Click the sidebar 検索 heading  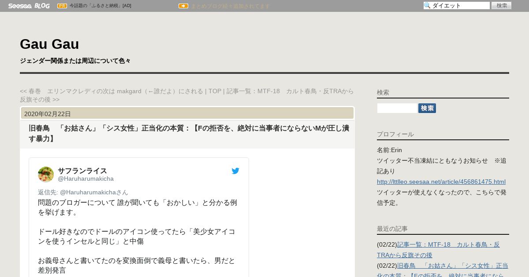[x=383, y=92]
